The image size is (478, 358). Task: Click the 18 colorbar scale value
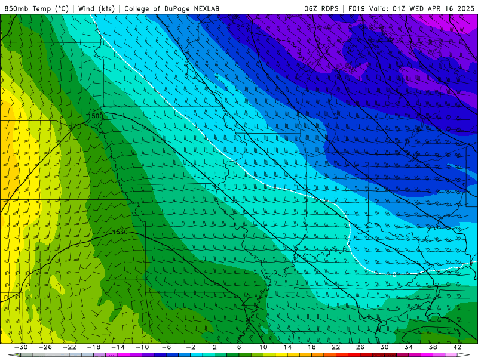click(311, 347)
